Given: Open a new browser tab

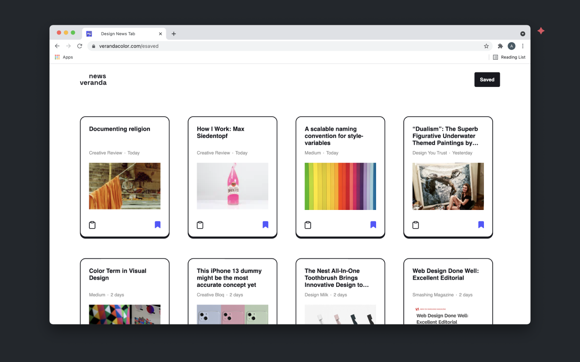Looking at the screenshot, I should (174, 33).
